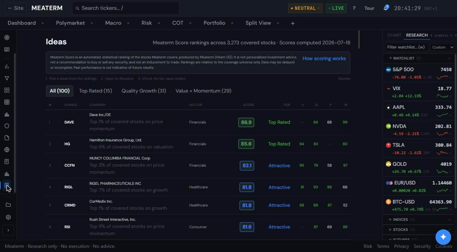Click the Filter watchlist input field

[x=406, y=47]
